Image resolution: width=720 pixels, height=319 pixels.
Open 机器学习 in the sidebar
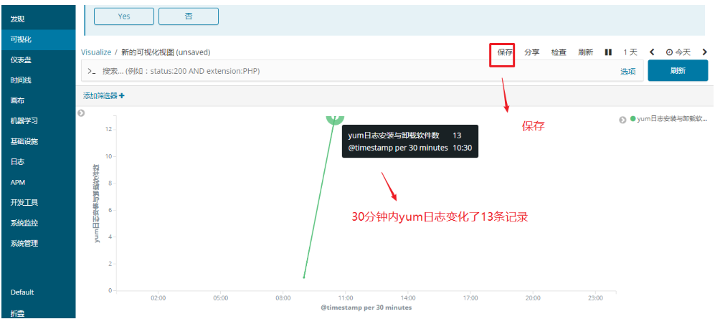(24, 121)
